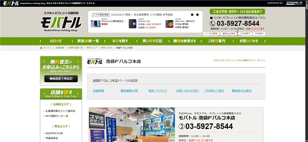Open お店を探す in the navigation bar
The width and height of the screenshot is (308, 142).
point(120,41)
